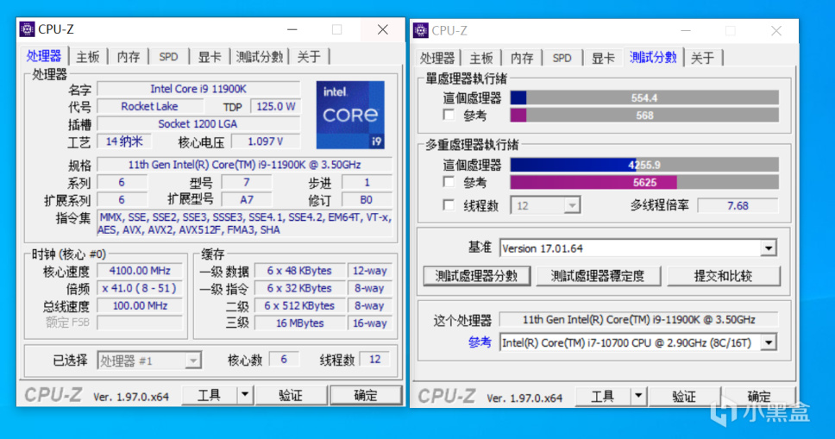Open the 基准 Version 17.01.64 dropdown

(768, 248)
